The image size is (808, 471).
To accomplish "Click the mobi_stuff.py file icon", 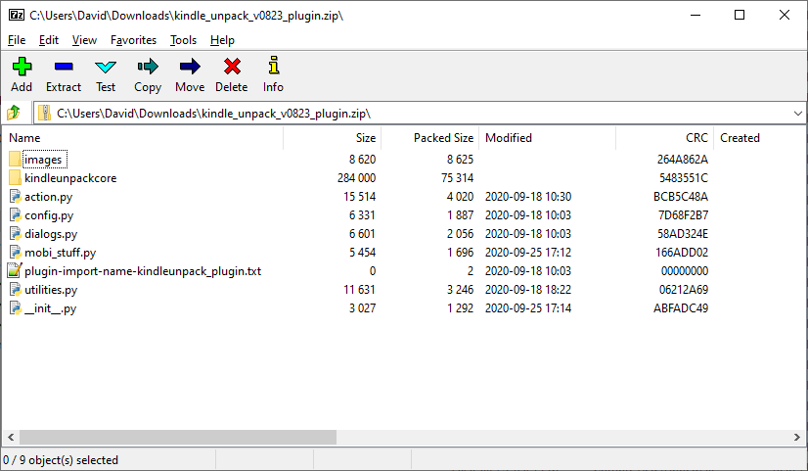I will tap(15, 252).
